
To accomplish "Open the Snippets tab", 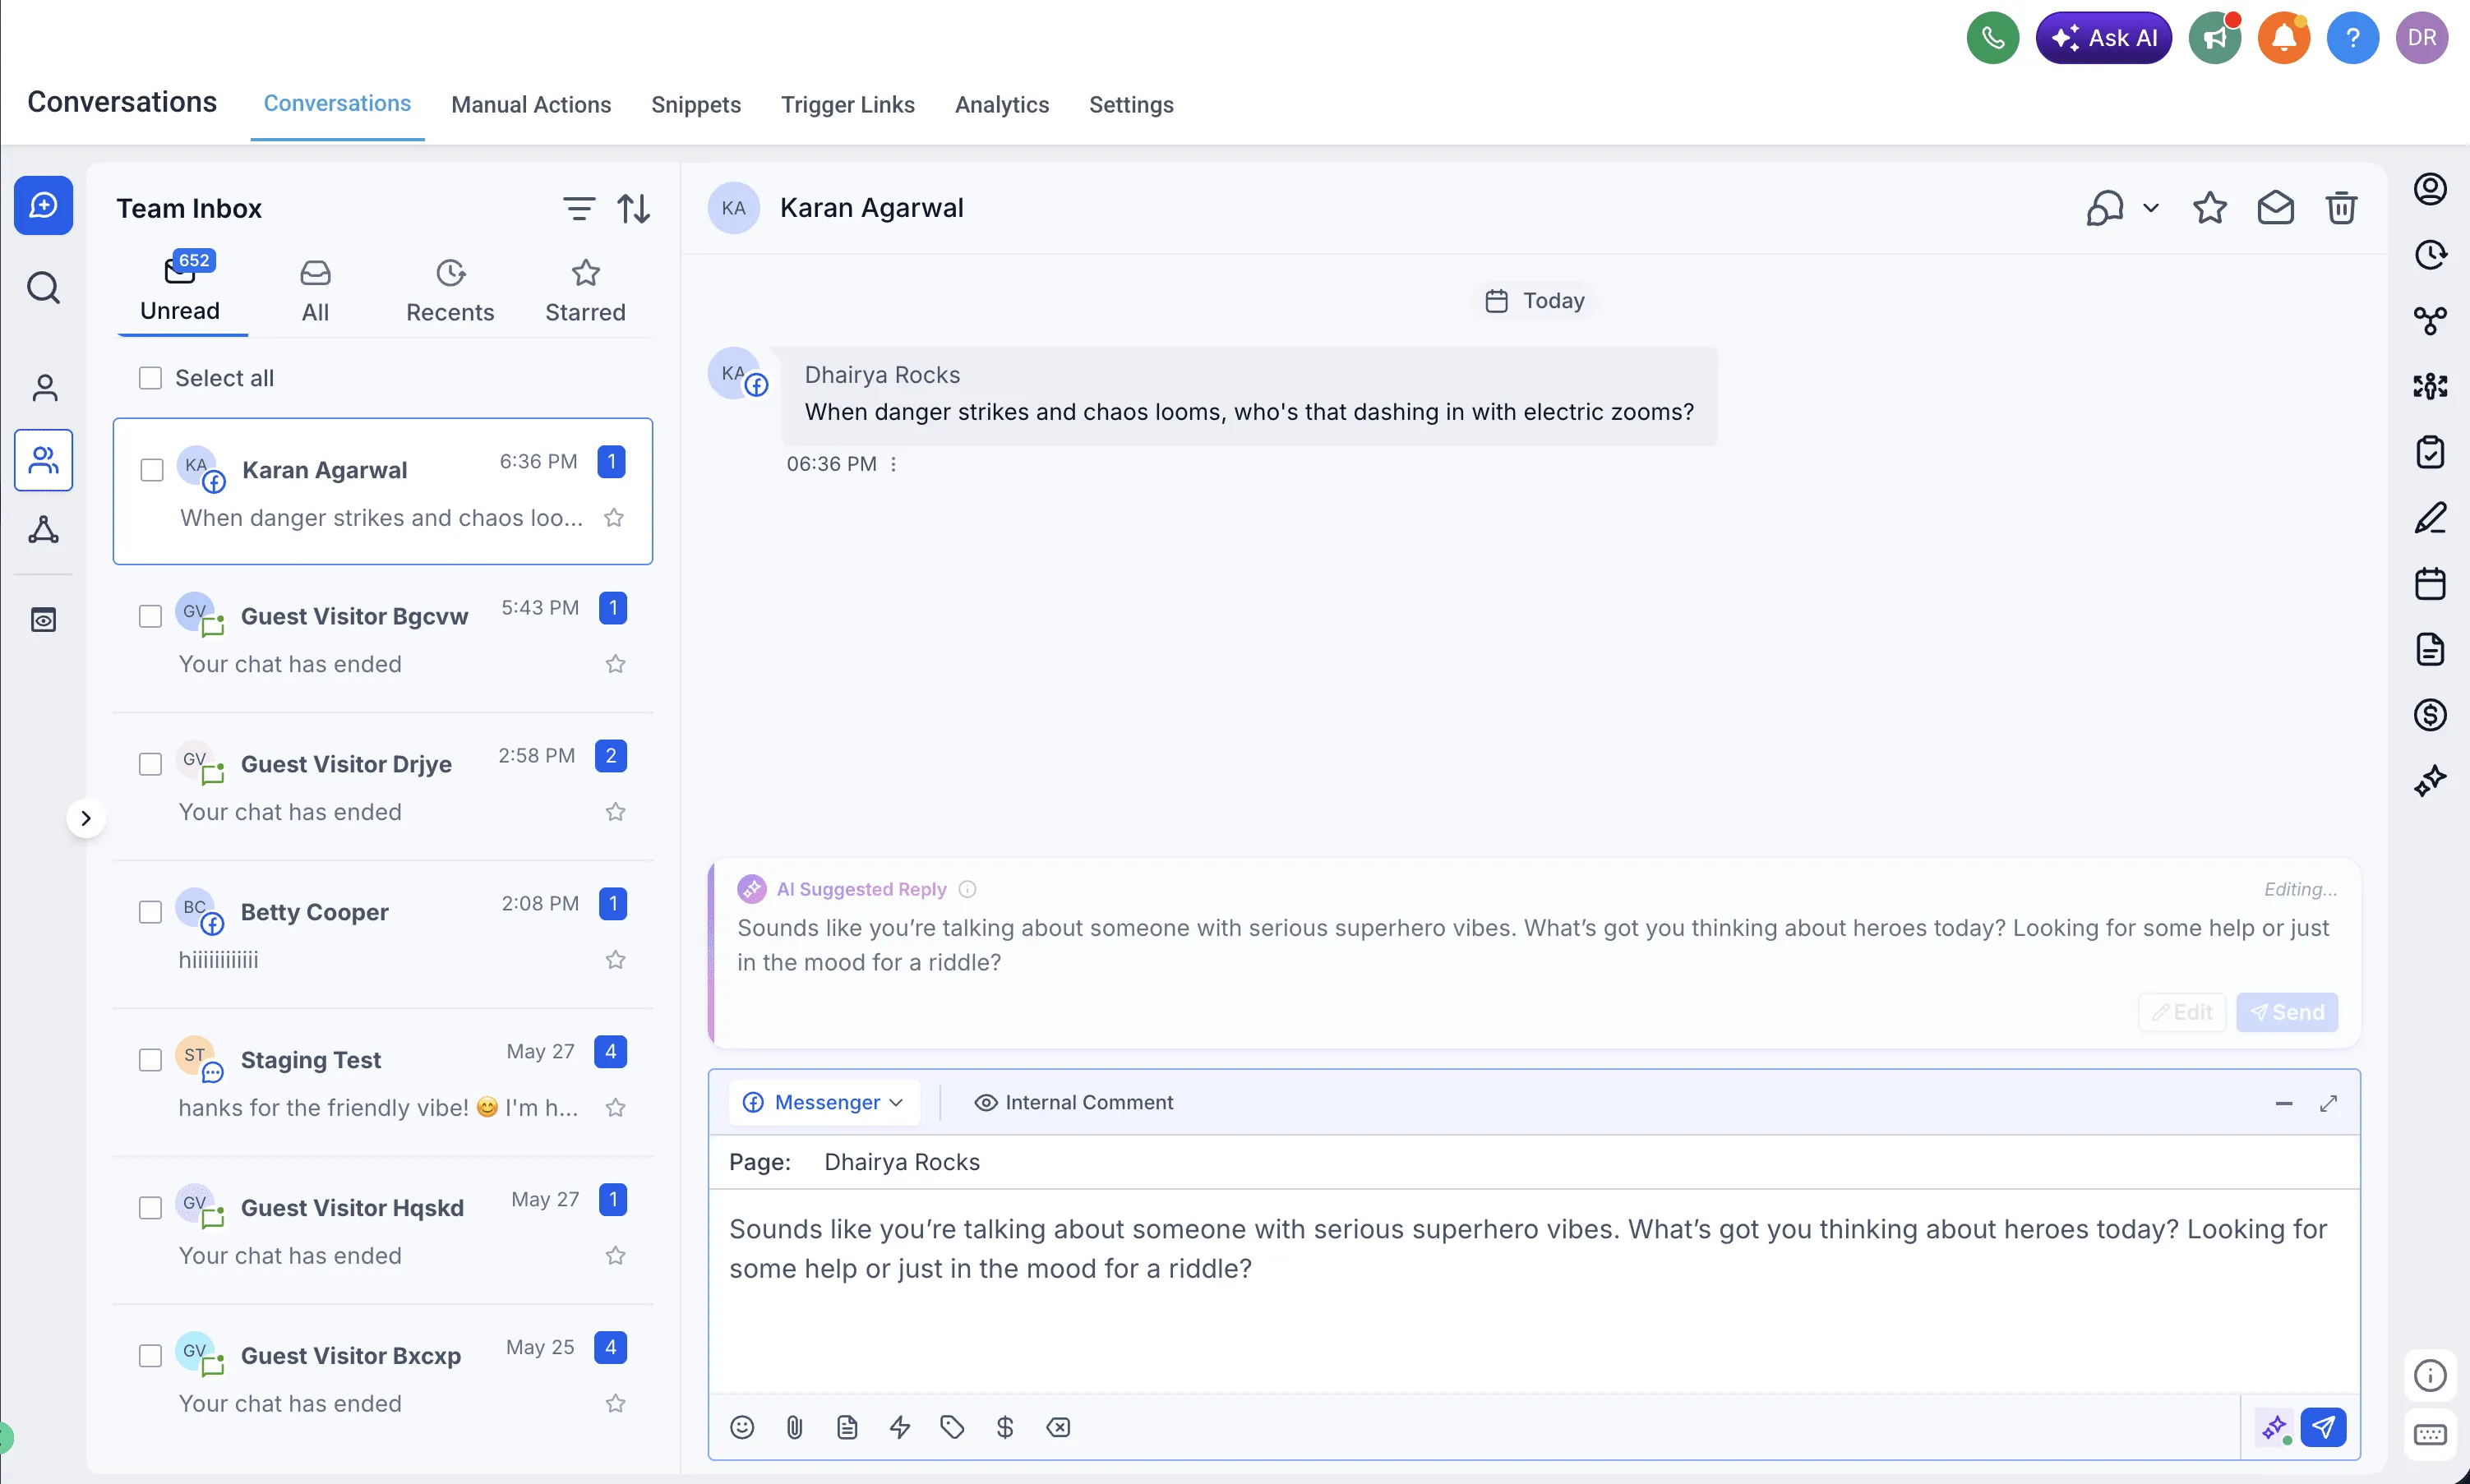I will [696, 104].
